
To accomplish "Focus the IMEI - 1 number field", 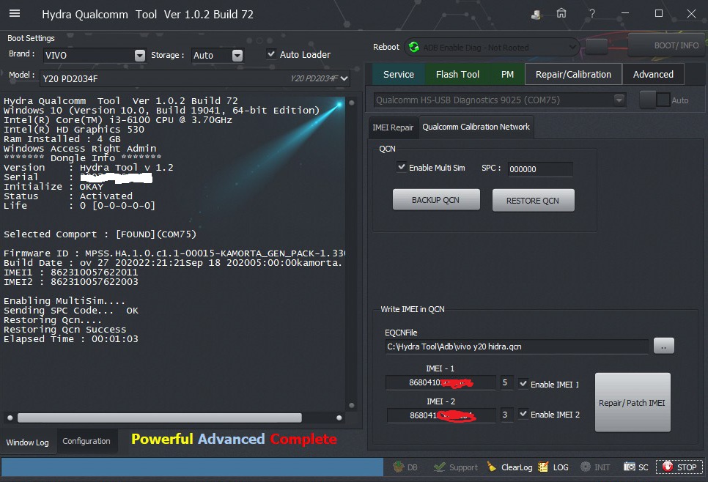I will [x=440, y=382].
